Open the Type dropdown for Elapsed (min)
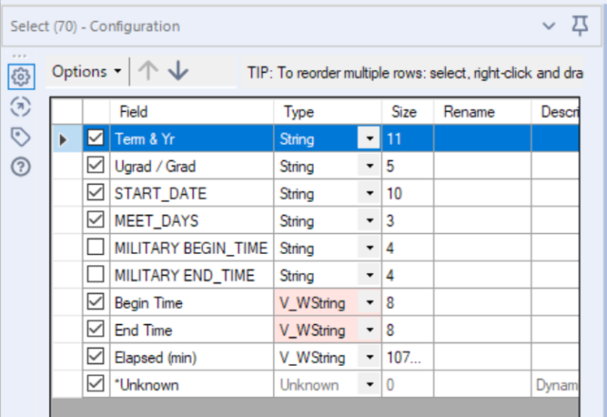 click(369, 357)
